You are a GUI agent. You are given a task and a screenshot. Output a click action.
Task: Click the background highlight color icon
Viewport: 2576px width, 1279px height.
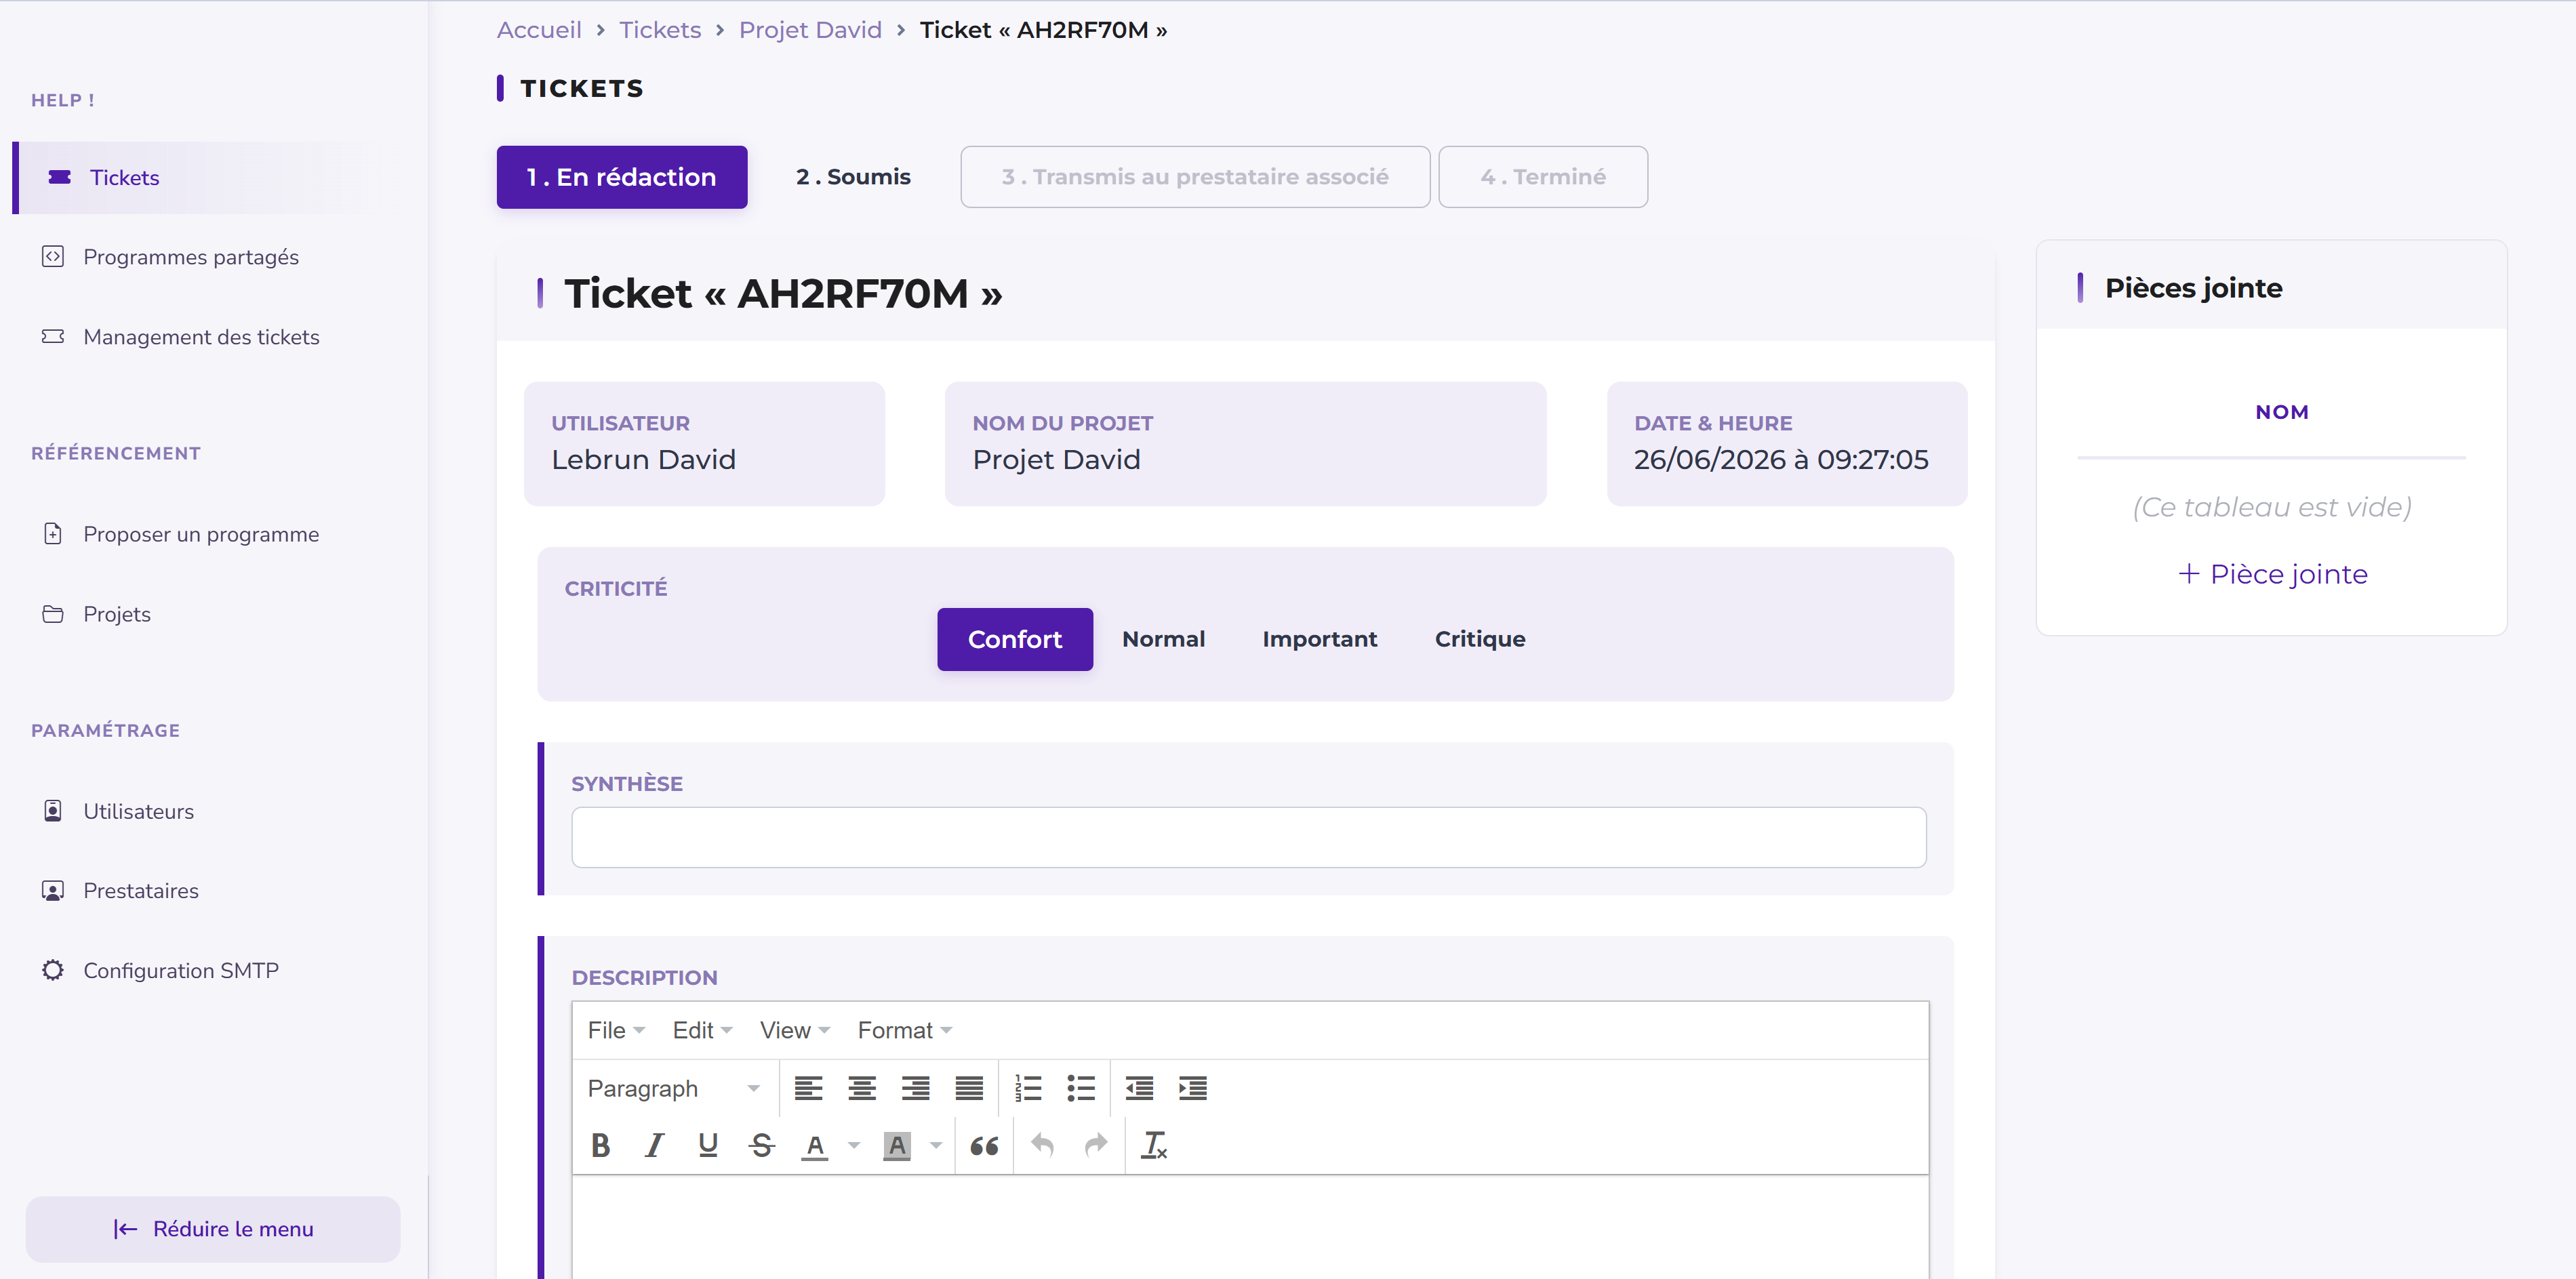[x=897, y=1145]
